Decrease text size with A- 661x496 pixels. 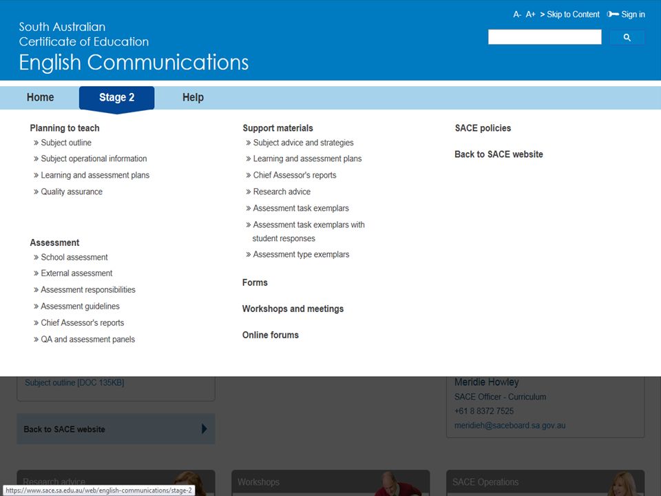[517, 14]
